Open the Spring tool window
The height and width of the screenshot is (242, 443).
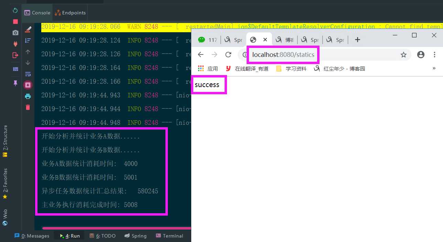tap(136, 236)
